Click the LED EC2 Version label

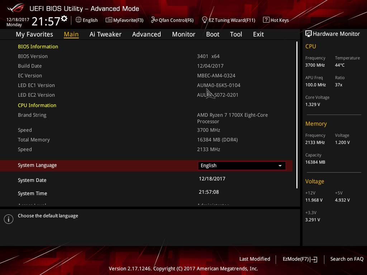[x=36, y=95]
